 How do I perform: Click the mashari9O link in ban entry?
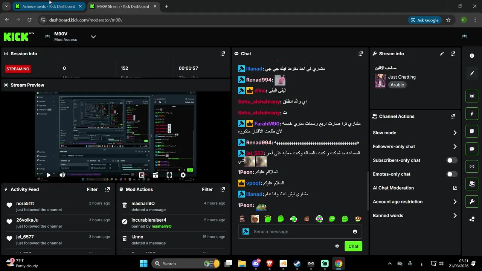pyautogui.click(x=162, y=226)
